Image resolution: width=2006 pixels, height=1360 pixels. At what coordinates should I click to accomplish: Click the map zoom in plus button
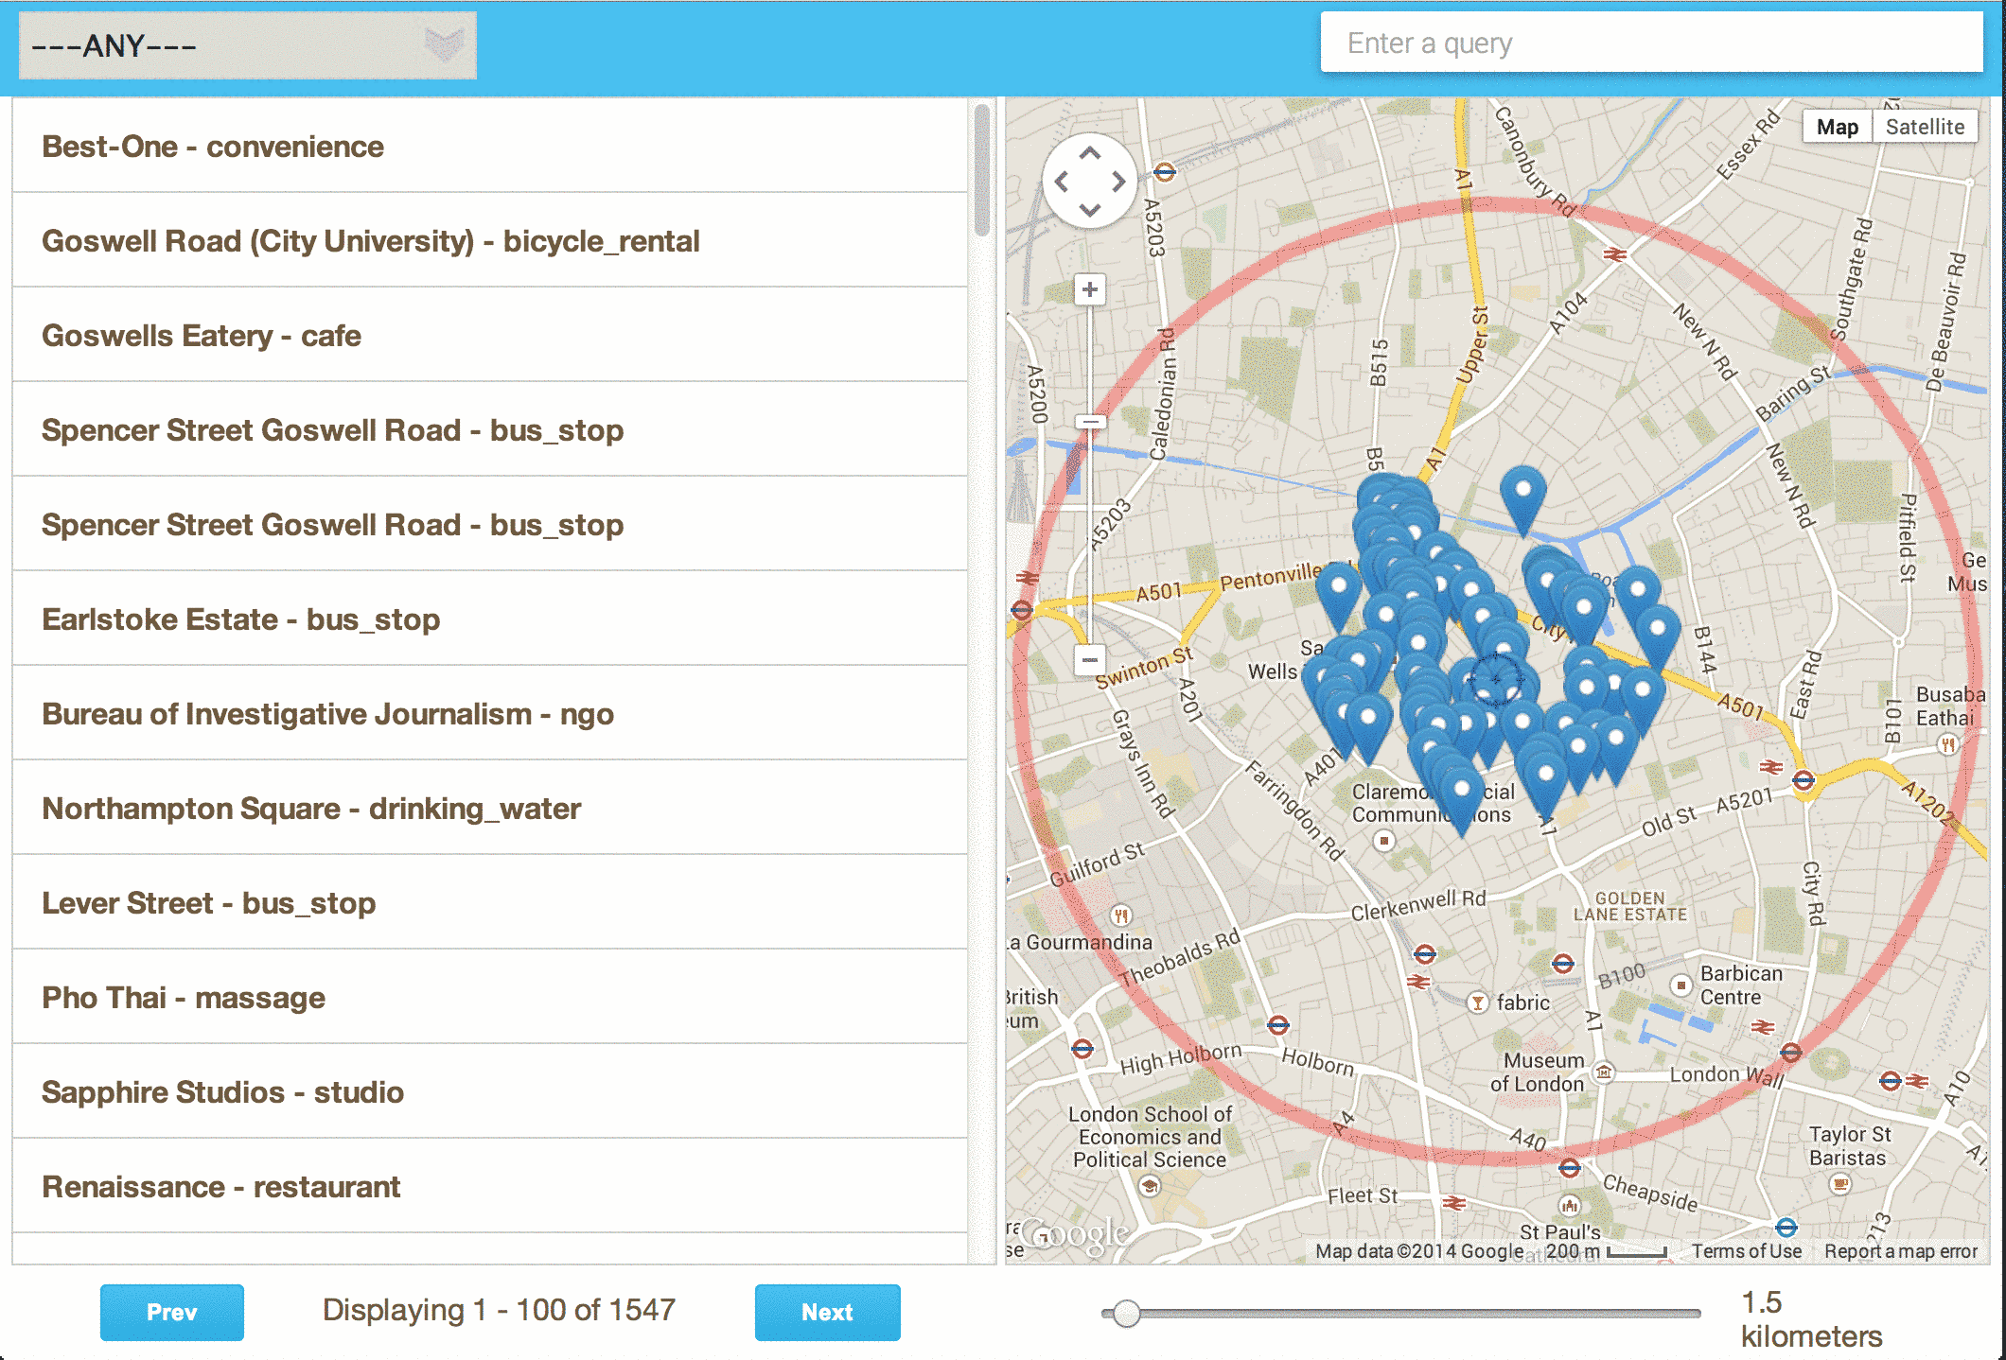[1090, 289]
